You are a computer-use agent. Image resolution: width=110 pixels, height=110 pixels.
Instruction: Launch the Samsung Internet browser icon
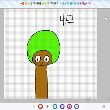click(62, 107)
